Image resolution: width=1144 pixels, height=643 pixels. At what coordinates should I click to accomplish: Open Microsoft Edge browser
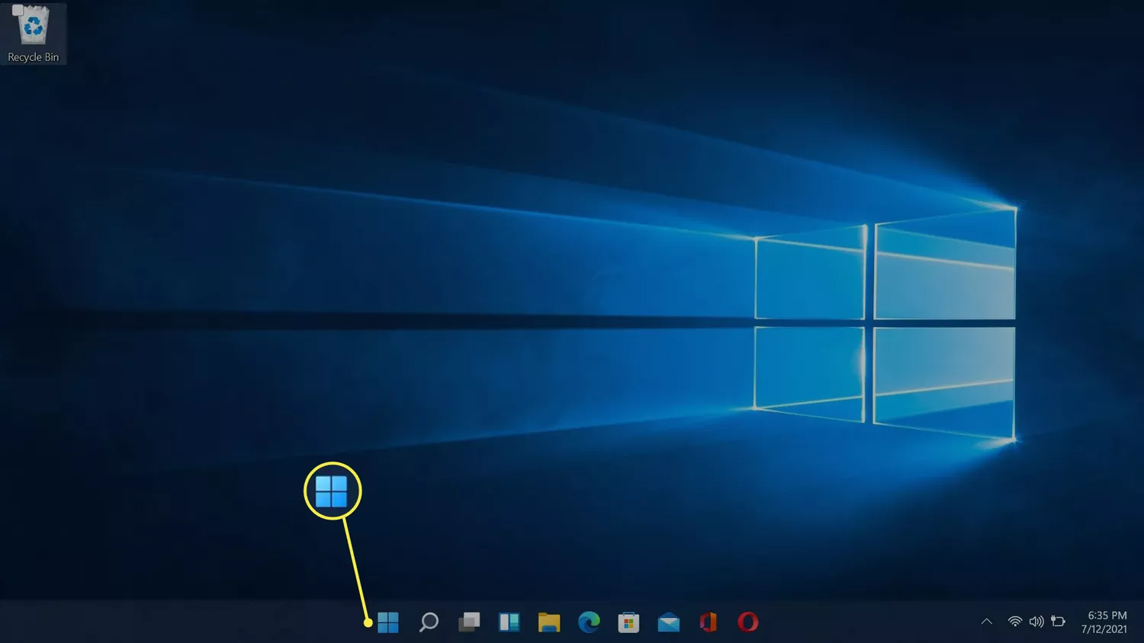tap(589, 622)
